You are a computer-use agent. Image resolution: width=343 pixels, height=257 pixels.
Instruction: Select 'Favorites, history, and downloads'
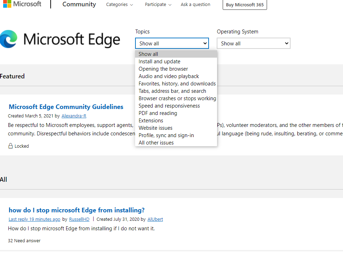[x=176, y=83]
